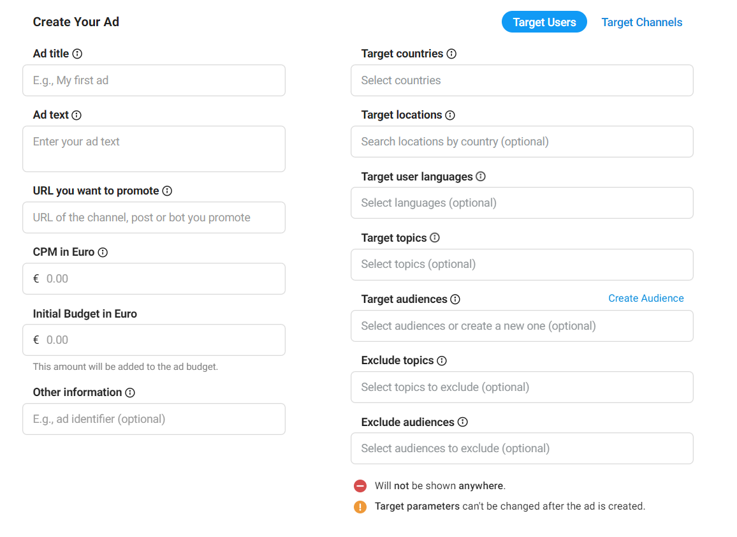Viewport: 737px width, 537px height.
Task: Select the Target Users tab
Action: pyautogui.click(x=544, y=22)
